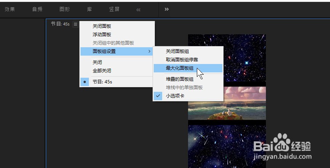The width and height of the screenshot is (330, 168).
Task: Select the cc workspace tab
Action: click(138, 10)
